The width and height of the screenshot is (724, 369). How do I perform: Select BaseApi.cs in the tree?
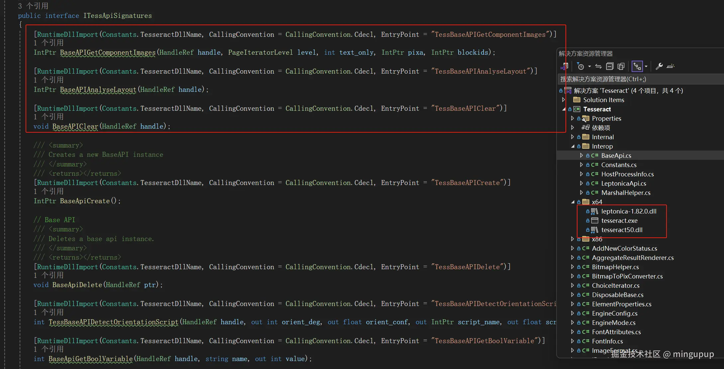tap(616, 155)
